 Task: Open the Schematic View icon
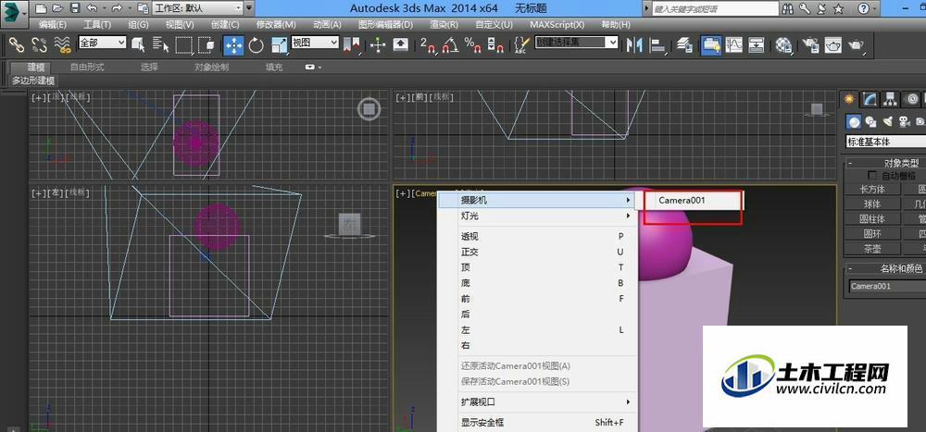pyautogui.click(x=757, y=44)
